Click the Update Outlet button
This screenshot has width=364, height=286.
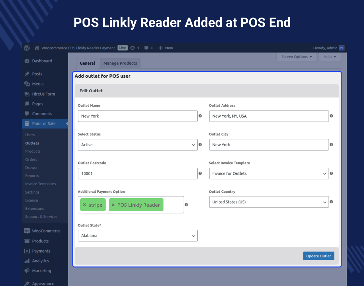tap(318, 256)
